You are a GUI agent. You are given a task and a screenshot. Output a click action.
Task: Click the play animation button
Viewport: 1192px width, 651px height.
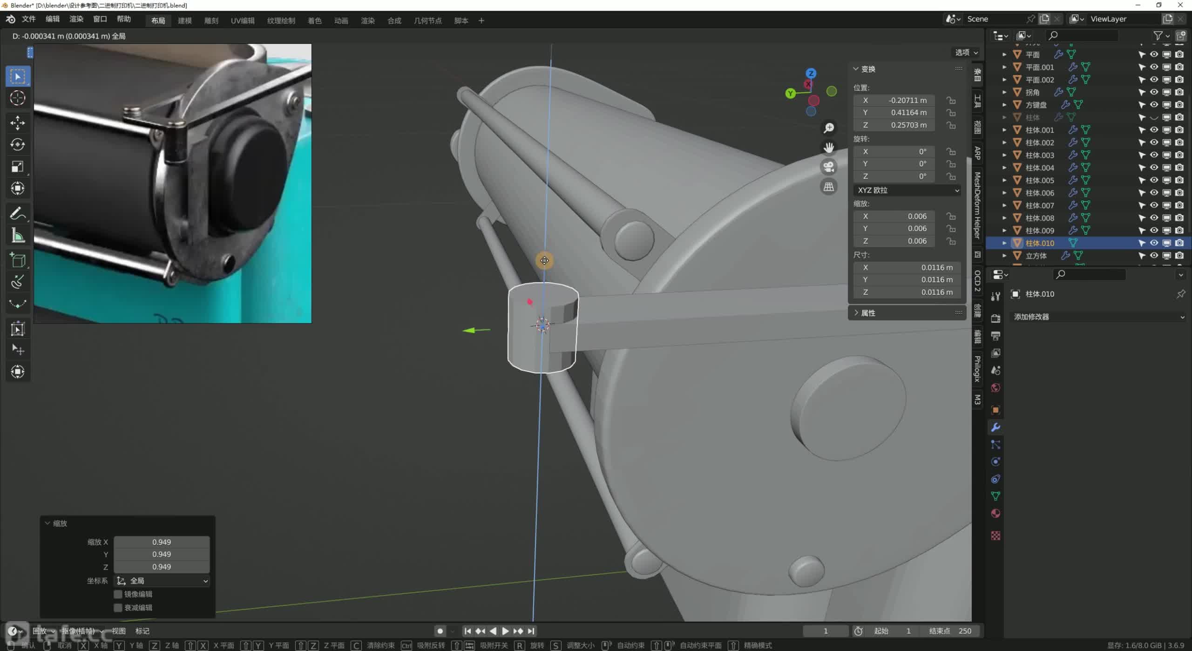pyautogui.click(x=505, y=631)
